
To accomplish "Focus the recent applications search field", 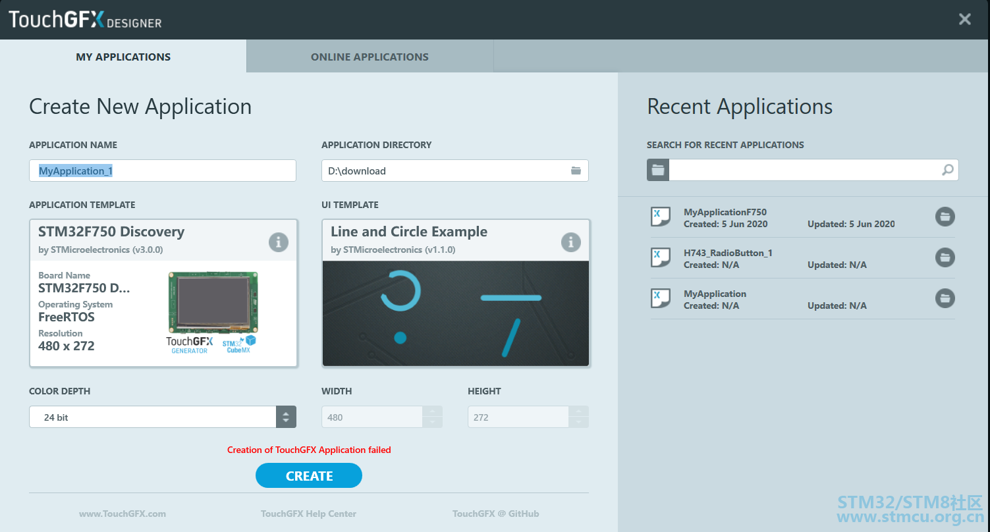I will [x=813, y=170].
